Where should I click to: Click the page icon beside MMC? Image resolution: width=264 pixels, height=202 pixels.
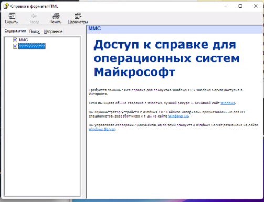coord(15,40)
